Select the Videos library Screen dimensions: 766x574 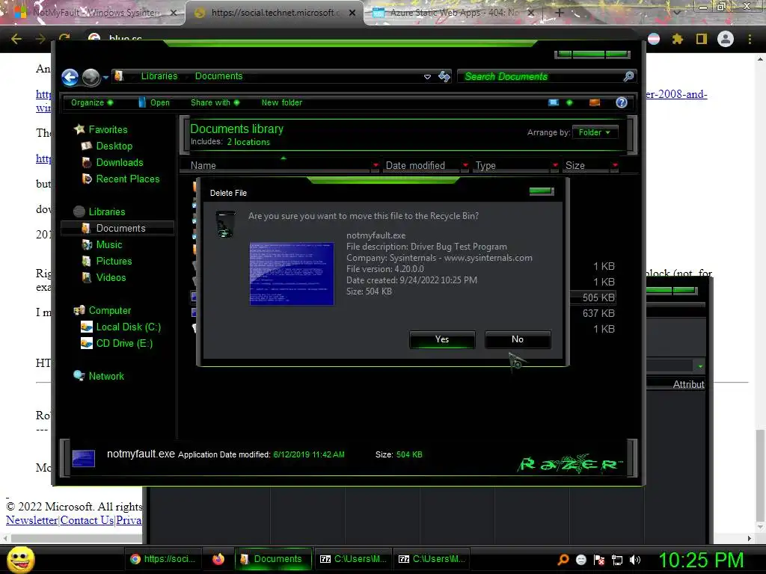point(103,278)
